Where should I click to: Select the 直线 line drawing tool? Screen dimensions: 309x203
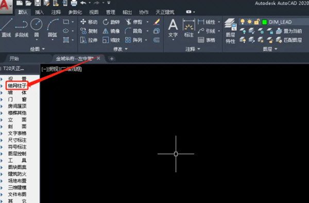pos(6,28)
